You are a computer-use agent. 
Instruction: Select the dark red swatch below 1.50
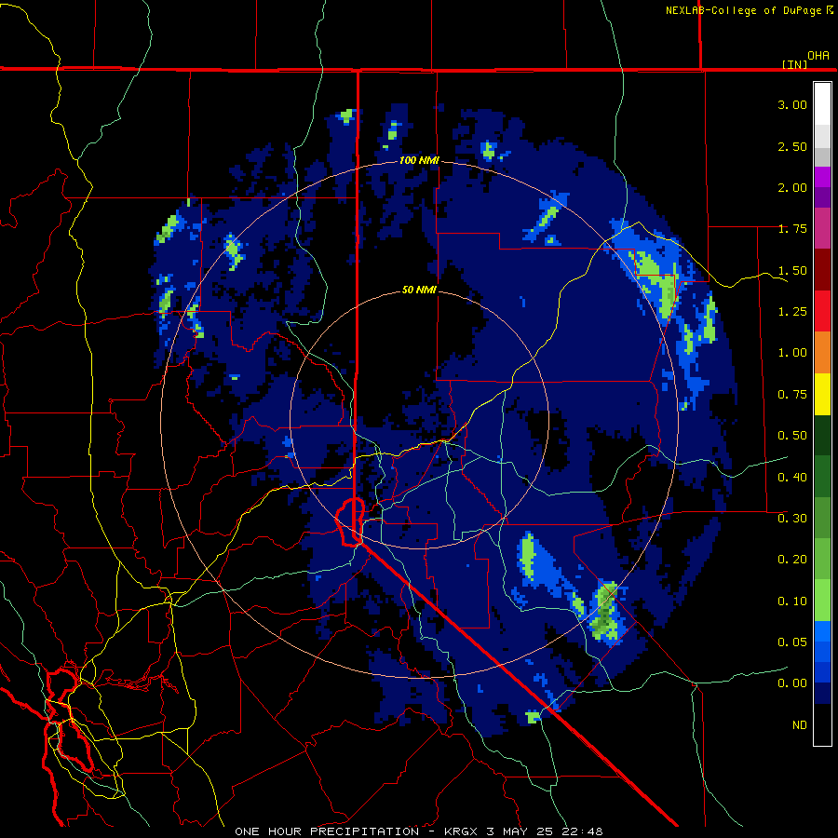(822, 270)
